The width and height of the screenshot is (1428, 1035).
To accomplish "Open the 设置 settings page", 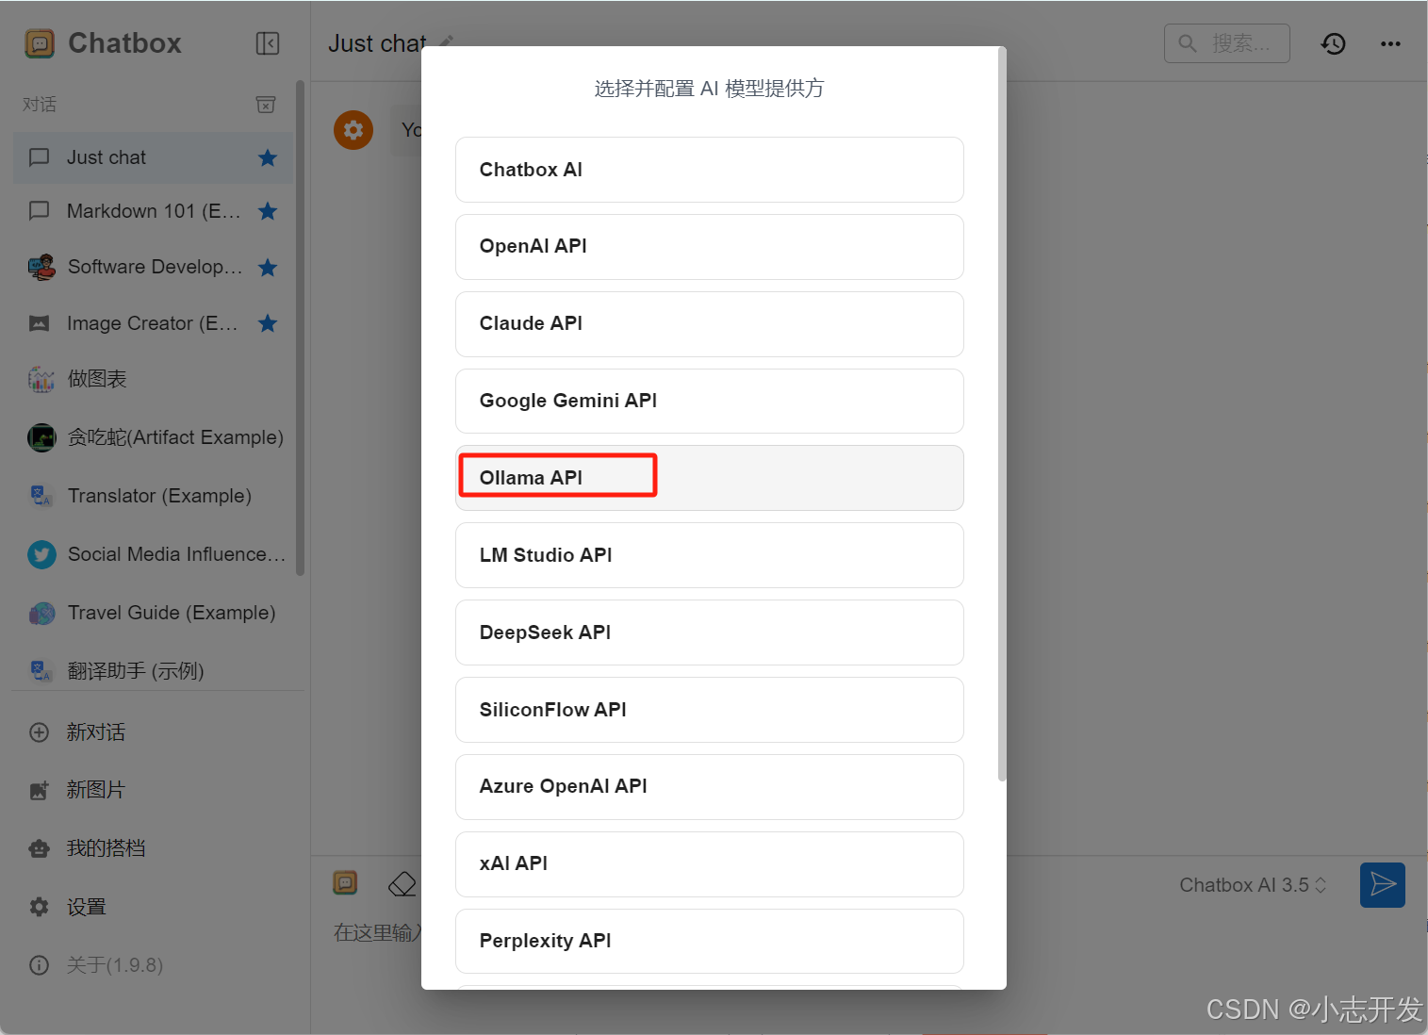I will coord(153,907).
